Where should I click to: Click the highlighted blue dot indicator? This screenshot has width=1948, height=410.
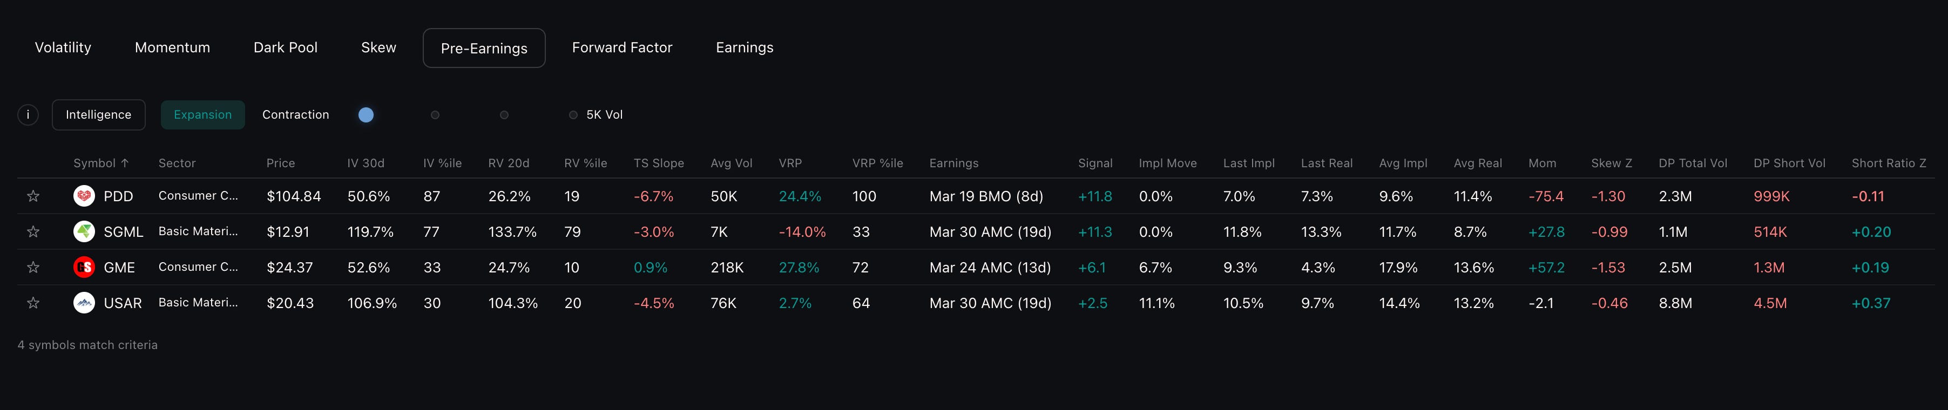point(366,115)
